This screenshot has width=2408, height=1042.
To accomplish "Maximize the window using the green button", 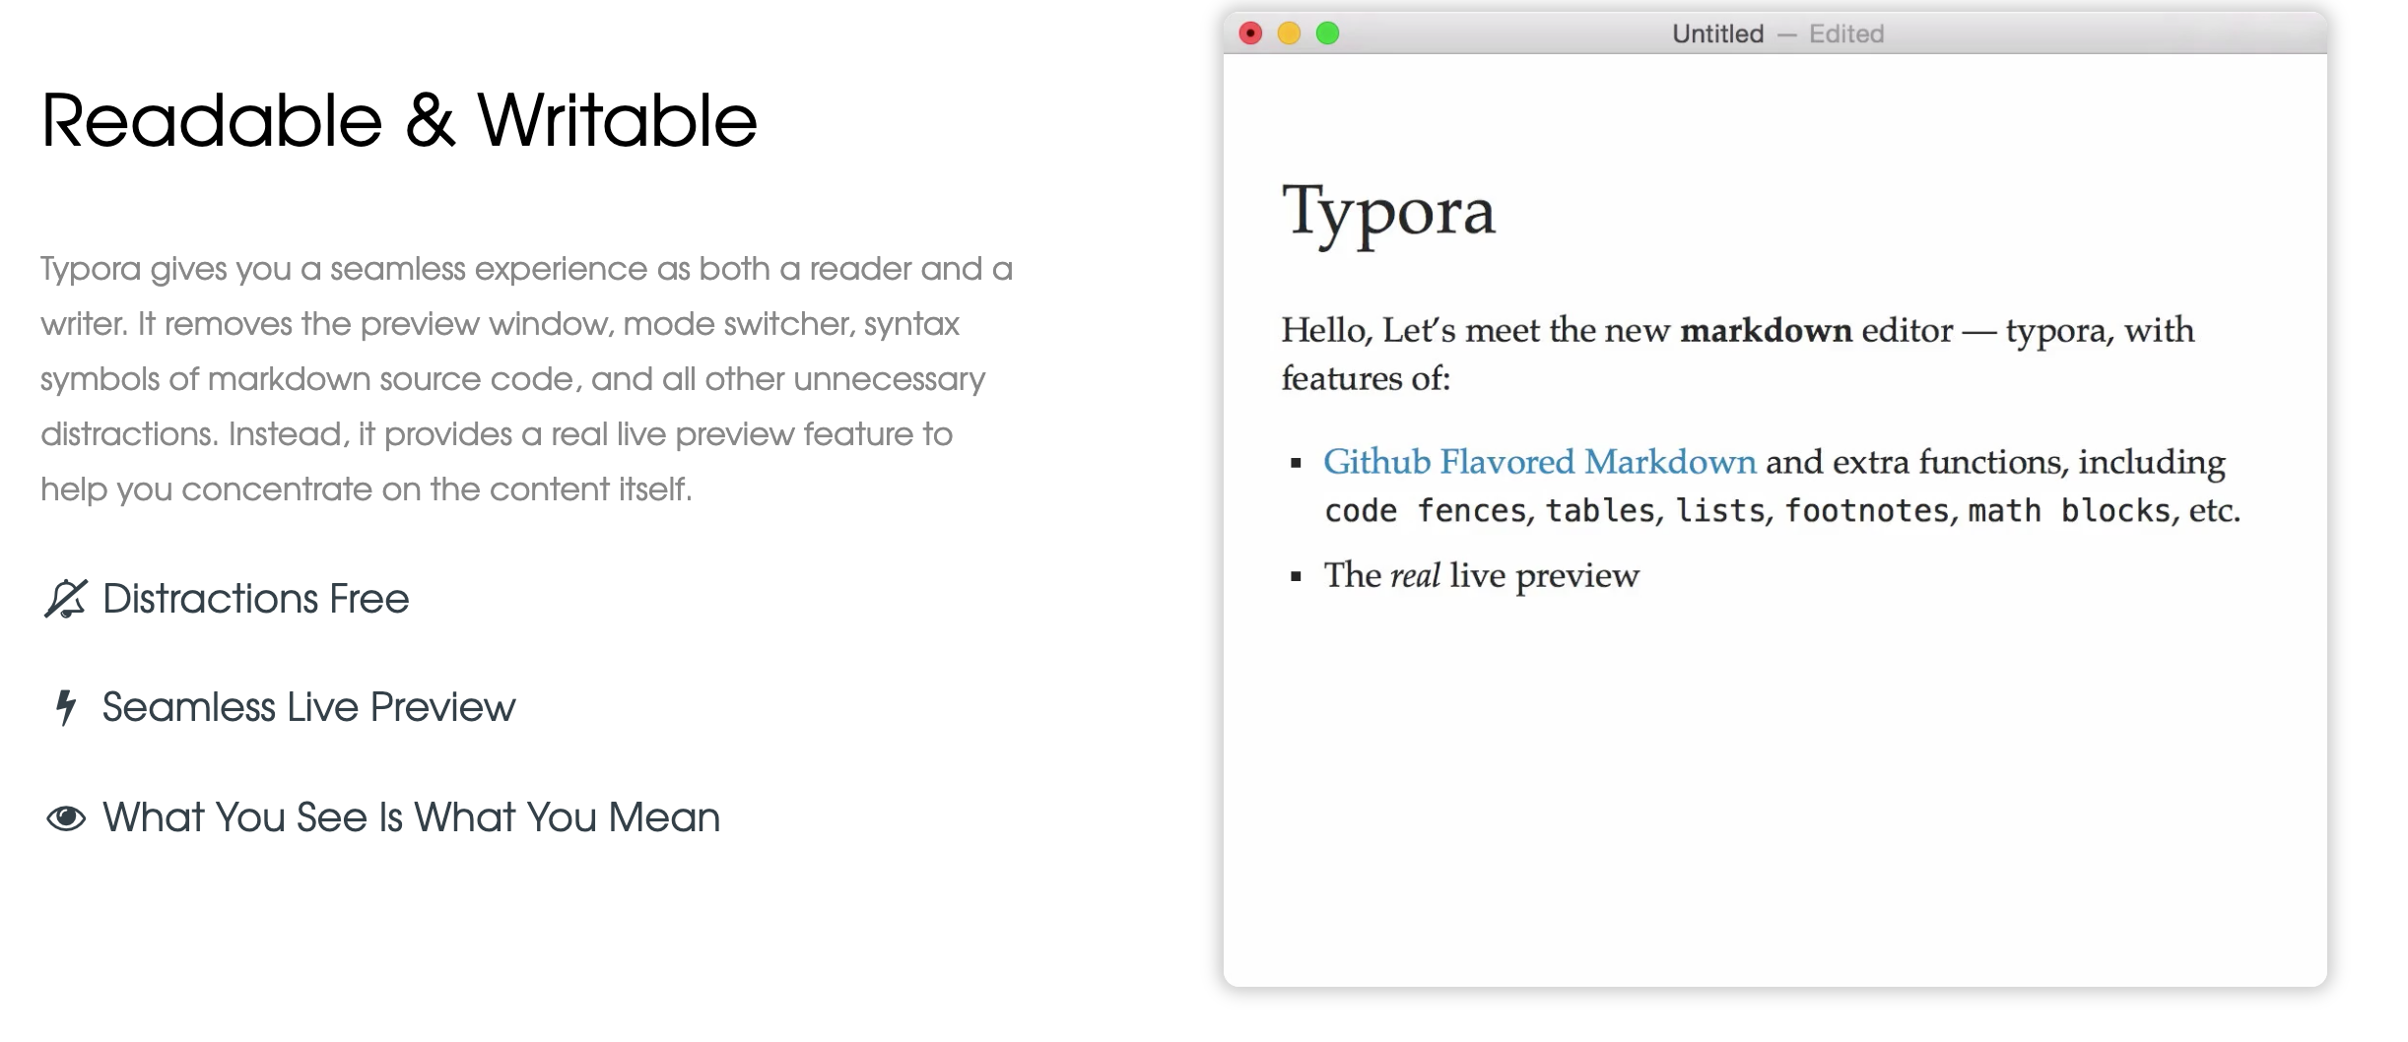I will pyautogui.click(x=1327, y=33).
